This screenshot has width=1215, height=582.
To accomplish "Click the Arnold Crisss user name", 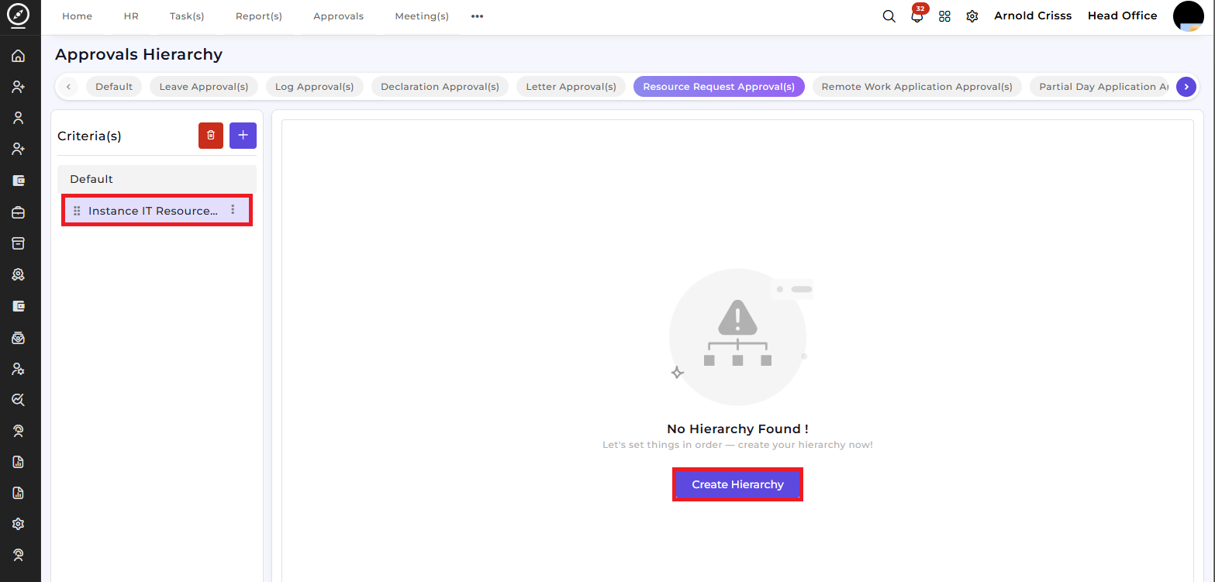I will click(1033, 15).
